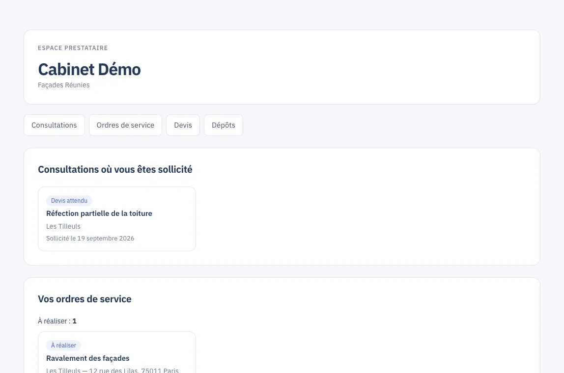Screen dimensions: 564x373
Task: Click the Façades Réunies subtitle
Action: tap(64, 85)
